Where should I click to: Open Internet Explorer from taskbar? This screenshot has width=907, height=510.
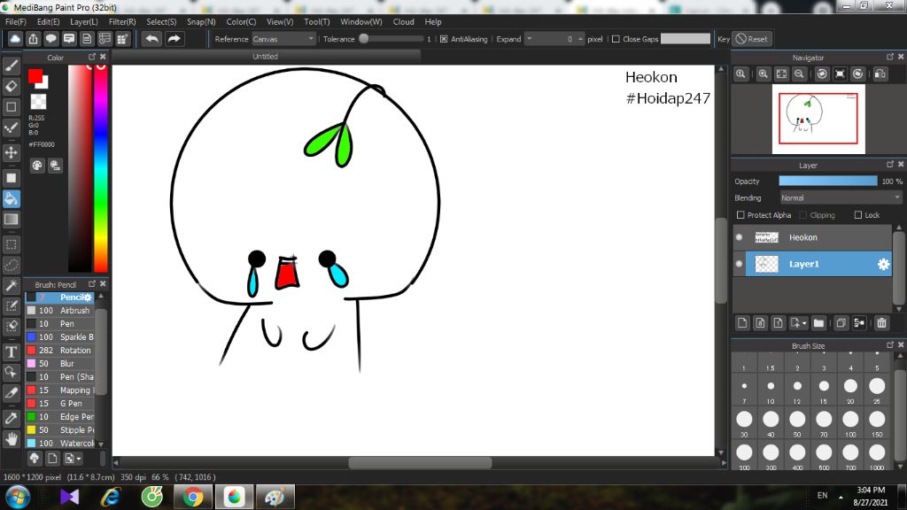click(x=111, y=497)
